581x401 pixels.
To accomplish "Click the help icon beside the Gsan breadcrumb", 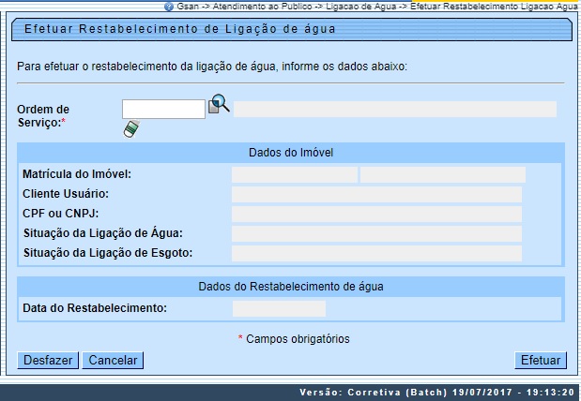I will point(168,6).
